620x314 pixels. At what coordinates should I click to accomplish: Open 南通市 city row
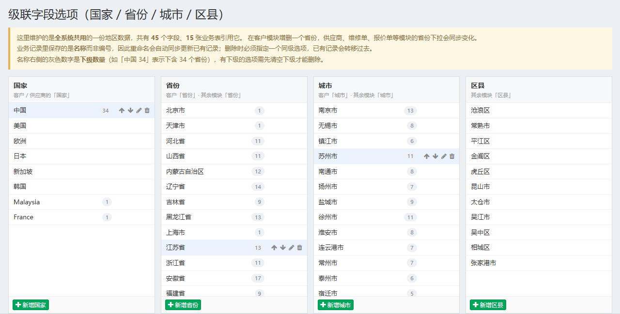click(387, 171)
